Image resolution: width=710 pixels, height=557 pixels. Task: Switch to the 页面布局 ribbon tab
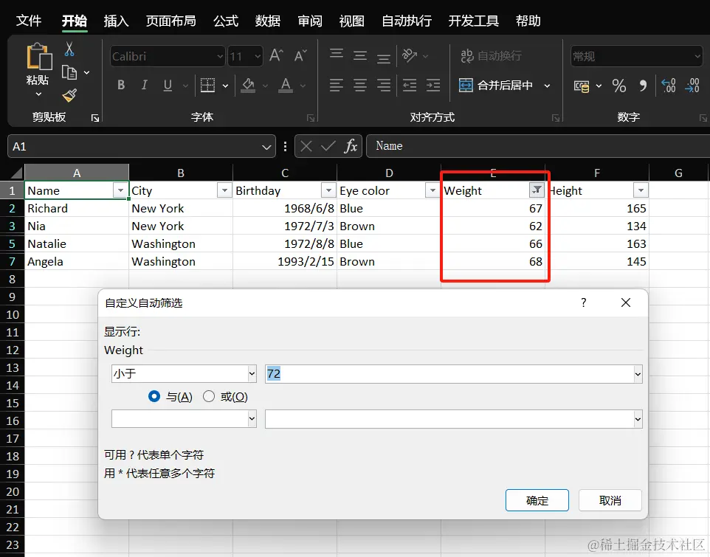170,21
